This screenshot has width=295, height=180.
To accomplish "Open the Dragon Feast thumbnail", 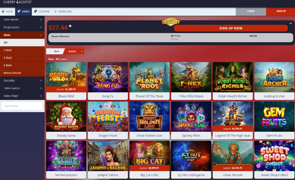I will click(x=108, y=117).
